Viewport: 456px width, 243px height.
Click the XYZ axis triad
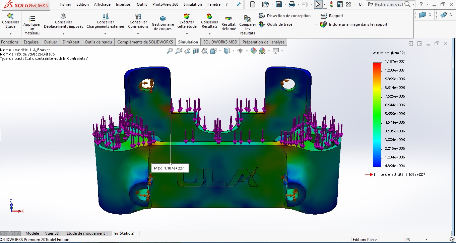pos(15,206)
